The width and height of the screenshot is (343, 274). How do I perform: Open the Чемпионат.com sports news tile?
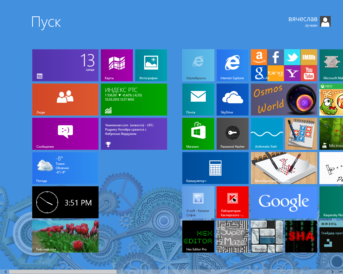tap(134, 134)
